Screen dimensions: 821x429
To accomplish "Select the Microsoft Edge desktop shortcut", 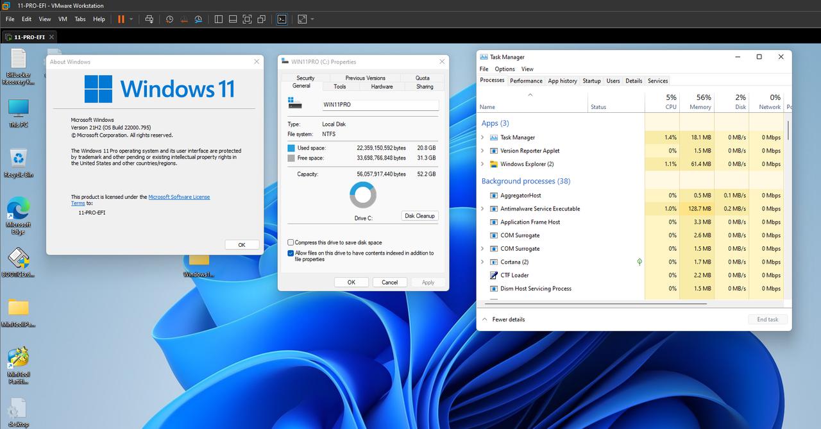I will coord(19,216).
